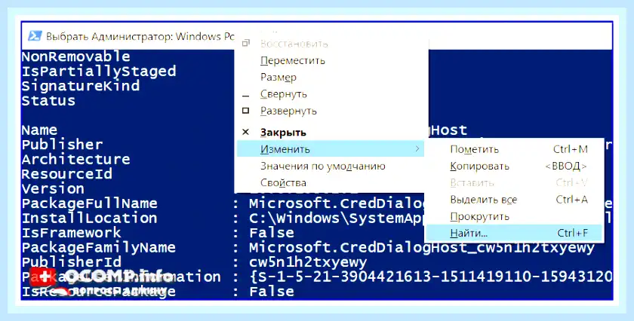Click the minimize dash icon beside Свернуть
This screenshot has width=634, height=321.
(245, 96)
